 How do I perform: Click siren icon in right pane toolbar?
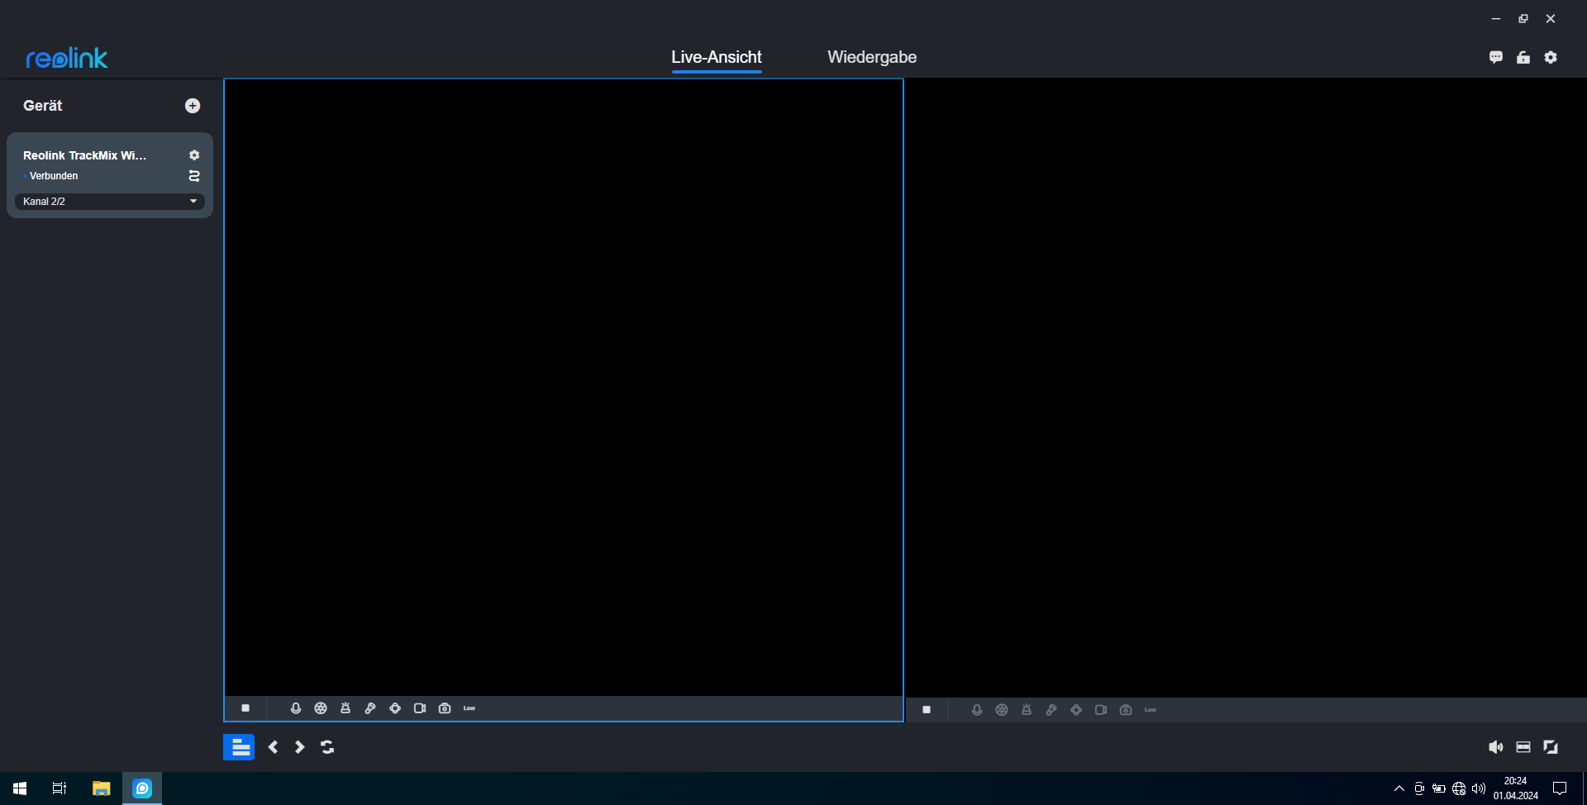1027,710
